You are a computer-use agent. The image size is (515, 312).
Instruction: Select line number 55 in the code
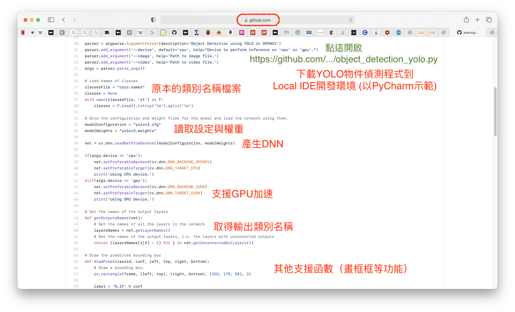coord(76,262)
